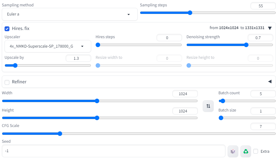Open the Upscaler dropdown
This screenshot has height=160, width=276.
pyautogui.click(x=48, y=46)
